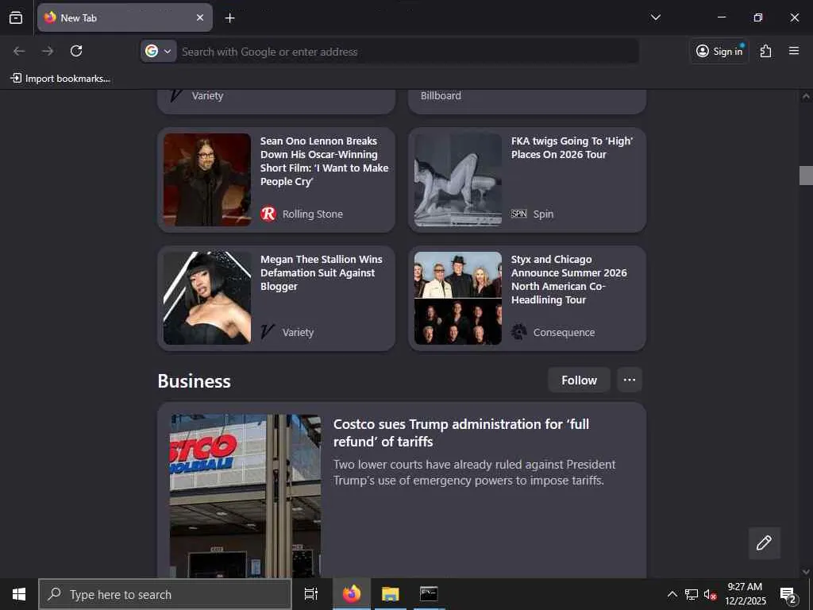This screenshot has width=813, height=610.
Task: Minimize the Firefox window
Action: pos(721,17)
